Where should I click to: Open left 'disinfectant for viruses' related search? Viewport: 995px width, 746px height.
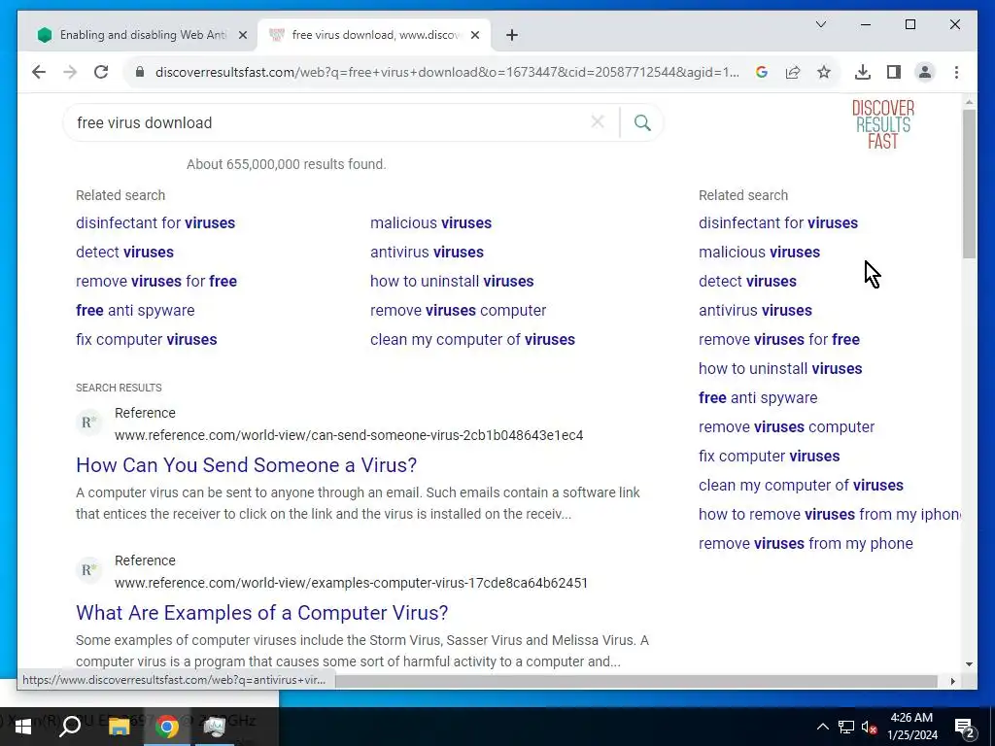pos(155,222)
